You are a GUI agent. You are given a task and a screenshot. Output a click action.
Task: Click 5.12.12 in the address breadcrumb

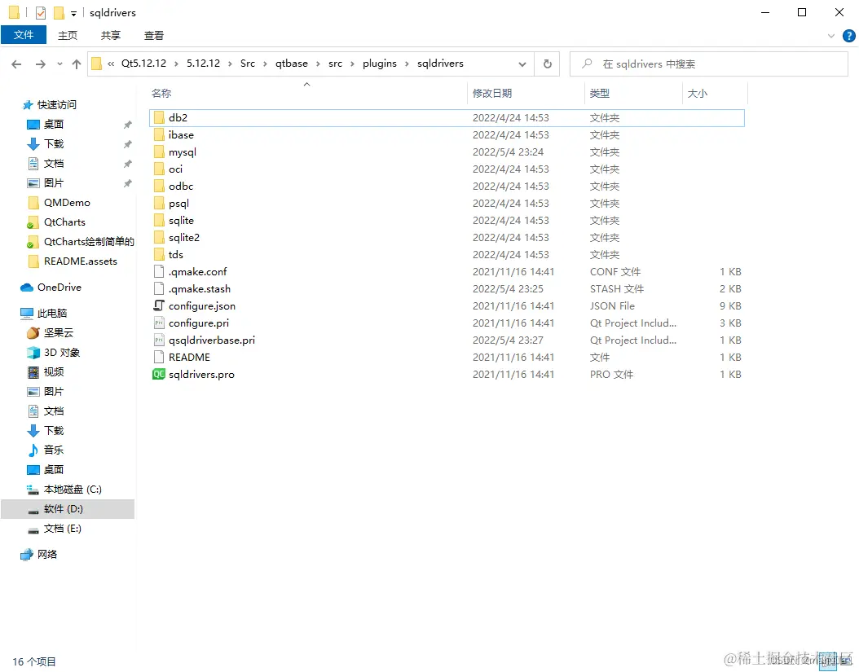coord(203,64)
